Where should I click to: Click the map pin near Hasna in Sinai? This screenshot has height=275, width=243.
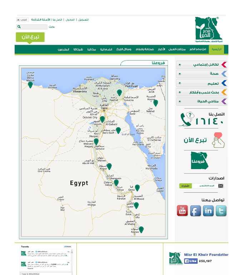155,103
